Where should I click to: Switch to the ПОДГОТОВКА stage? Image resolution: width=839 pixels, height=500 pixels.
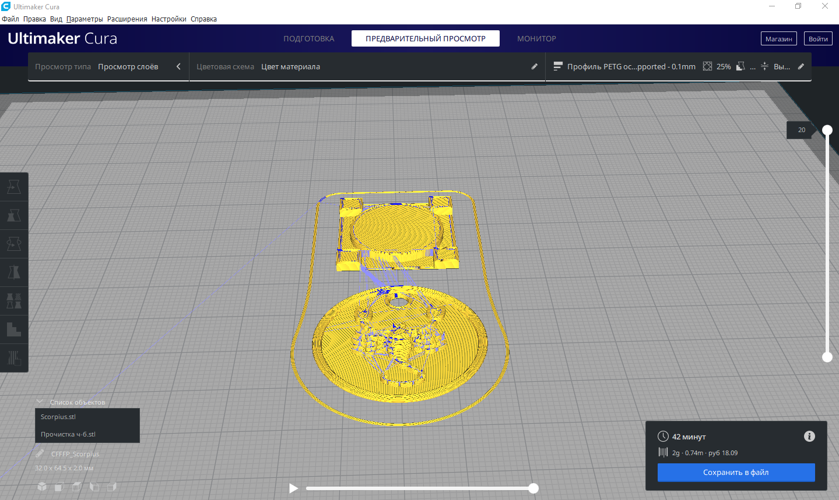[x=308, y=38]
